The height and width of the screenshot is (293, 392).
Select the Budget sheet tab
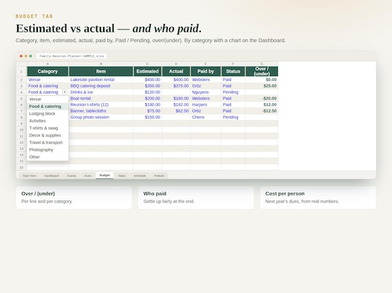tap(105, 175)
